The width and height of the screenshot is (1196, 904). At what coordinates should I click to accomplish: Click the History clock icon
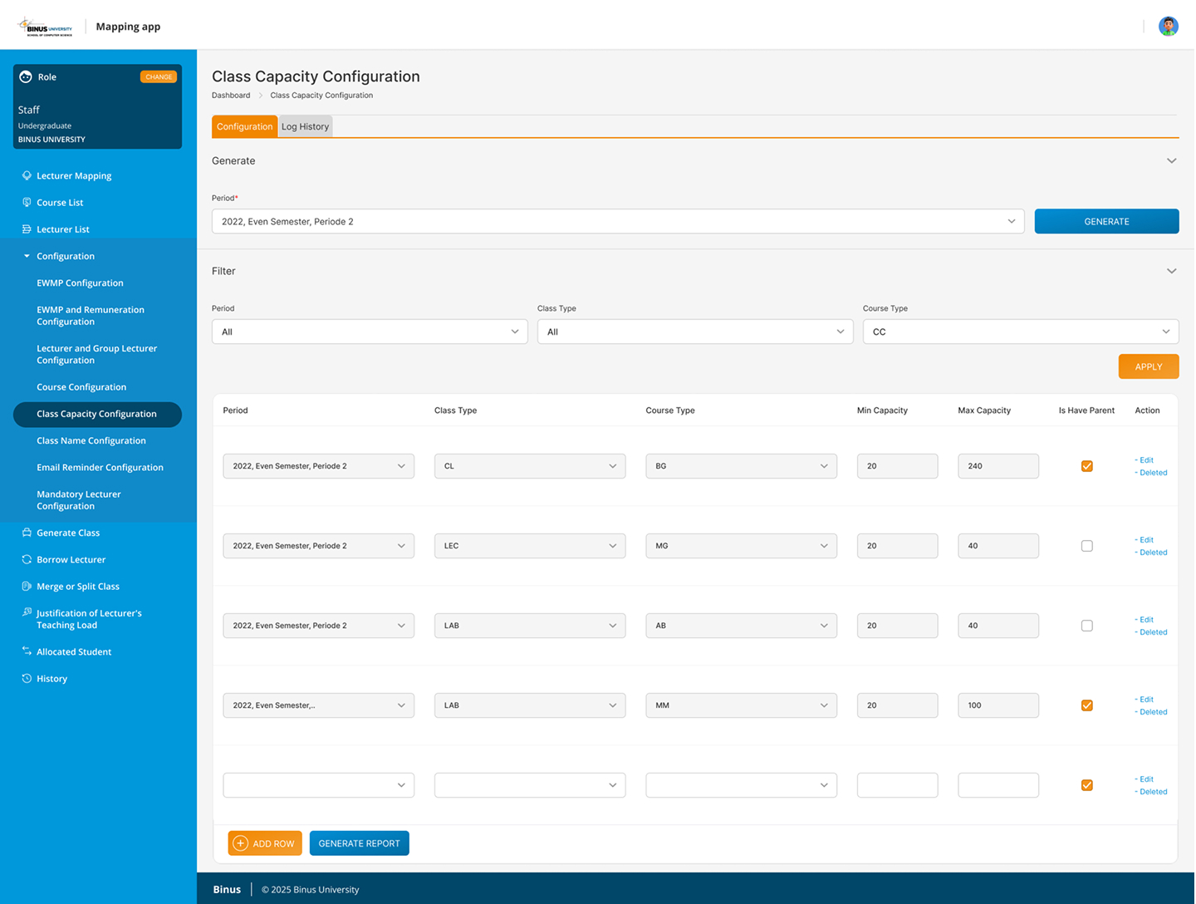coord(27,678)
